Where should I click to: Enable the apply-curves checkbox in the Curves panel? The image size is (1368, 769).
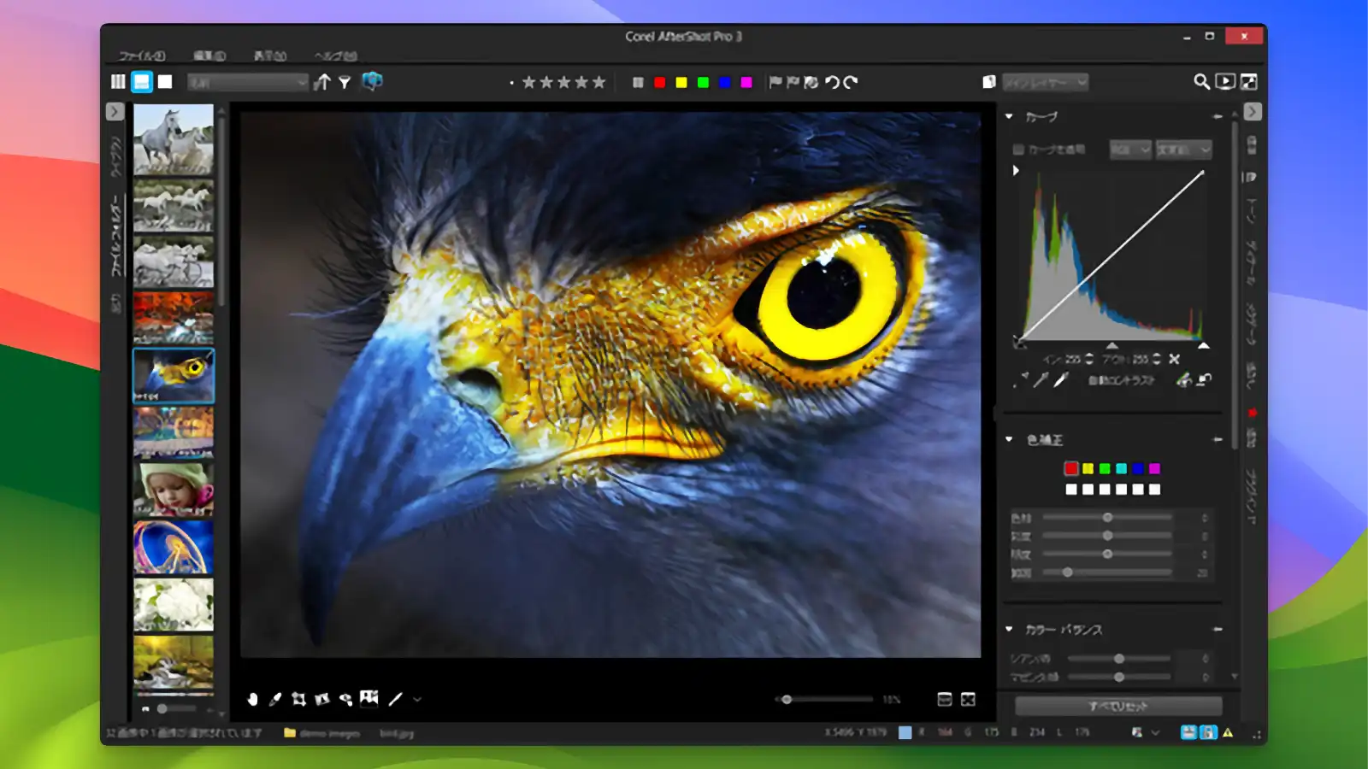(1018, 150)
